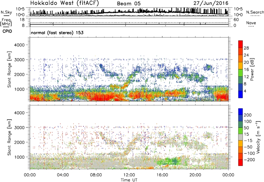This screenshot has width=264, height=182.
Task: Click the 'Hokkaido West (fitACF)' title
Action: point(64,3)
